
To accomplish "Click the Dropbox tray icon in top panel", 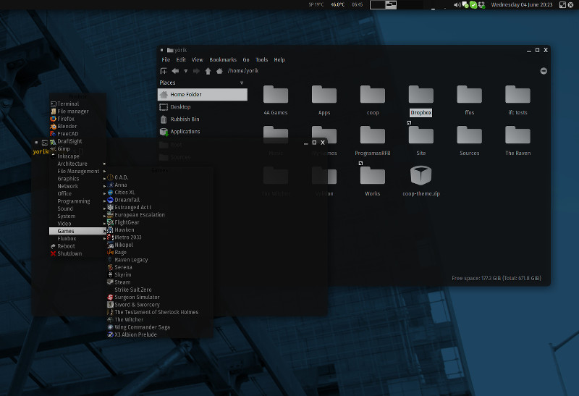I will (481, 5).
